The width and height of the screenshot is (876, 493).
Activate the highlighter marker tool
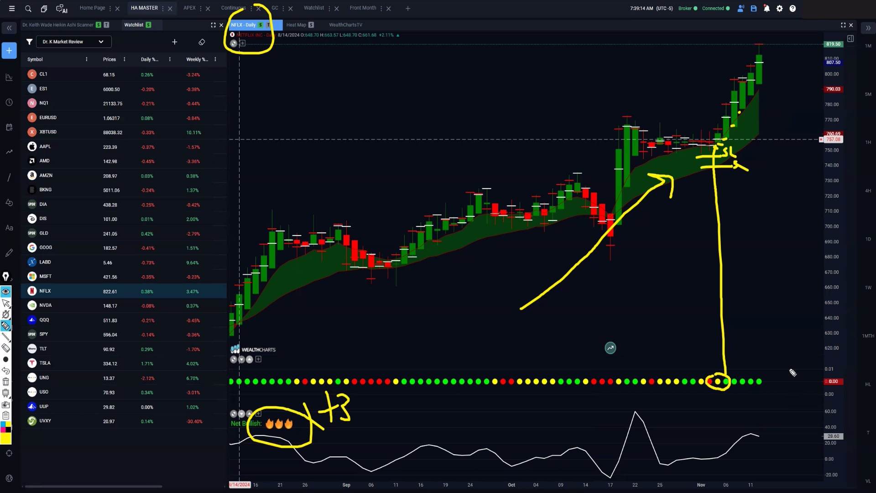click(5, 325)
